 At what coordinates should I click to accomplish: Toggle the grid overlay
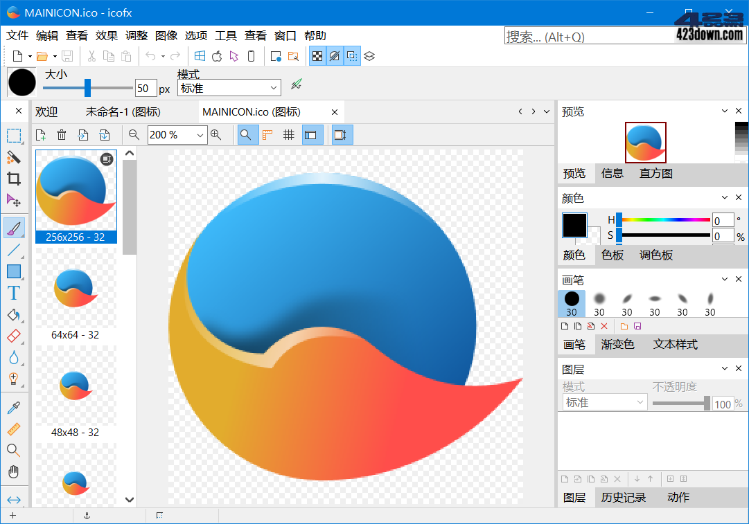click(x=289, y=135)
